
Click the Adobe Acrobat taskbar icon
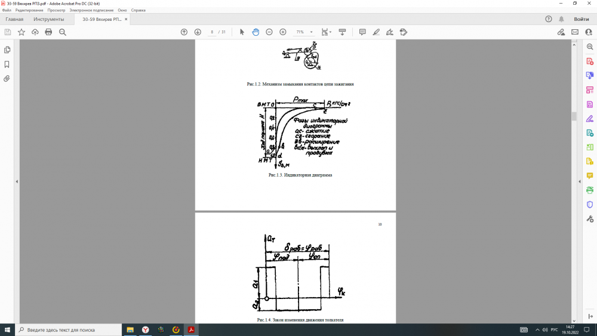tap(191, 330)
